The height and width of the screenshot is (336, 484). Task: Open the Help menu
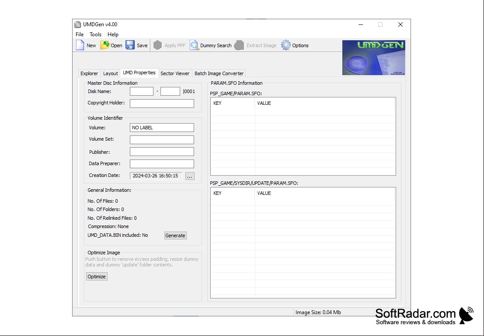[113, 35]
